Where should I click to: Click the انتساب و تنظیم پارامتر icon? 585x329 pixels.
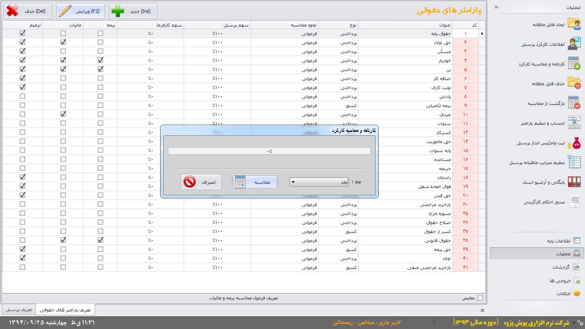pos(574,123)
